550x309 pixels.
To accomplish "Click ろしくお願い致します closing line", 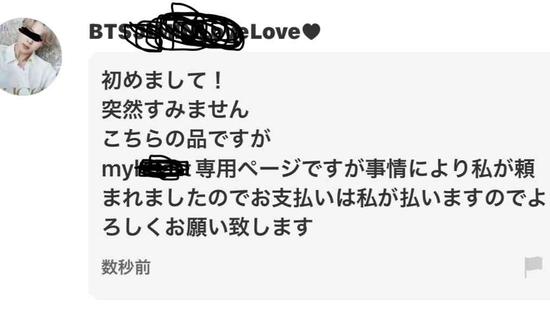I will (x=207, y=227).
